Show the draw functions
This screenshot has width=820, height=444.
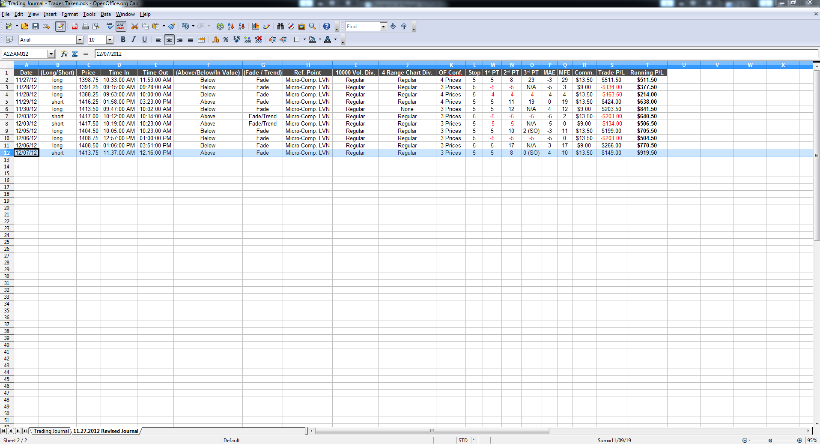coord(266,26)
